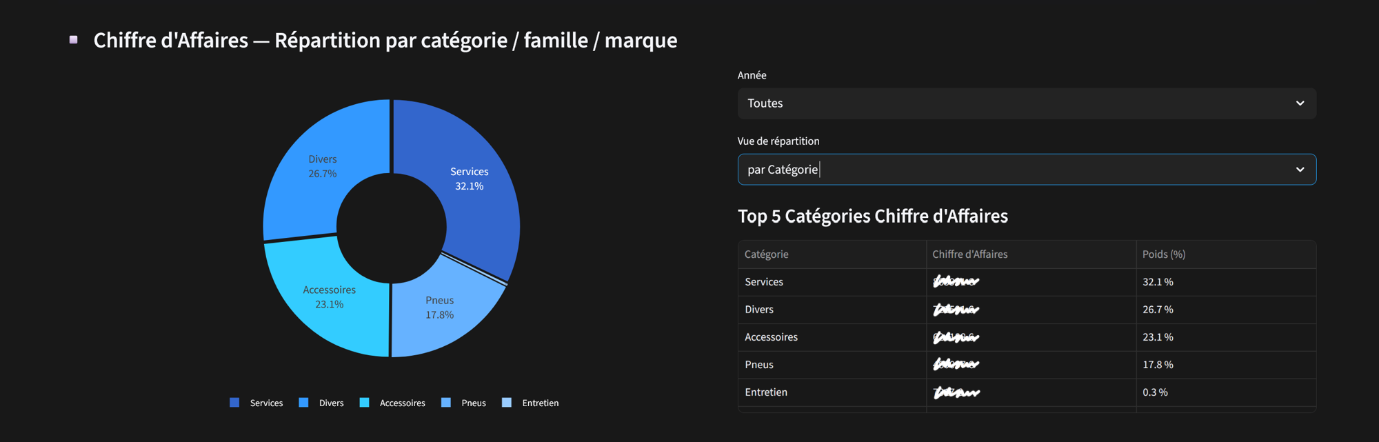Expand the Vue de répartition chevron
The height and width of the screenshot is (442, 1379).
[1300, 170]
